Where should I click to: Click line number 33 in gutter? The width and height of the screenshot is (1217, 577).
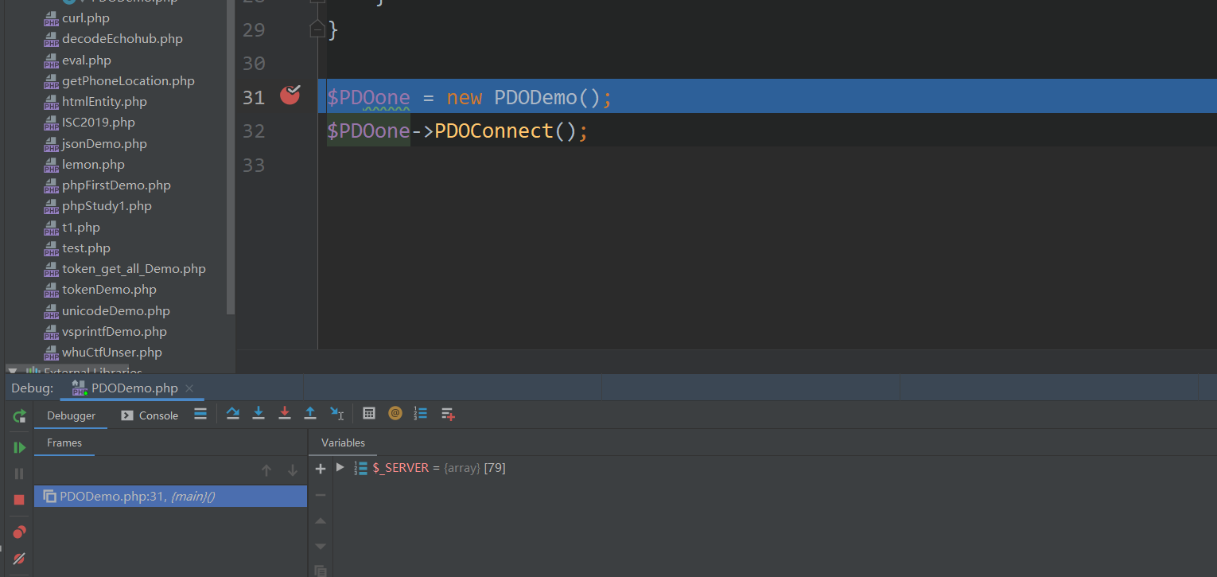254,165
